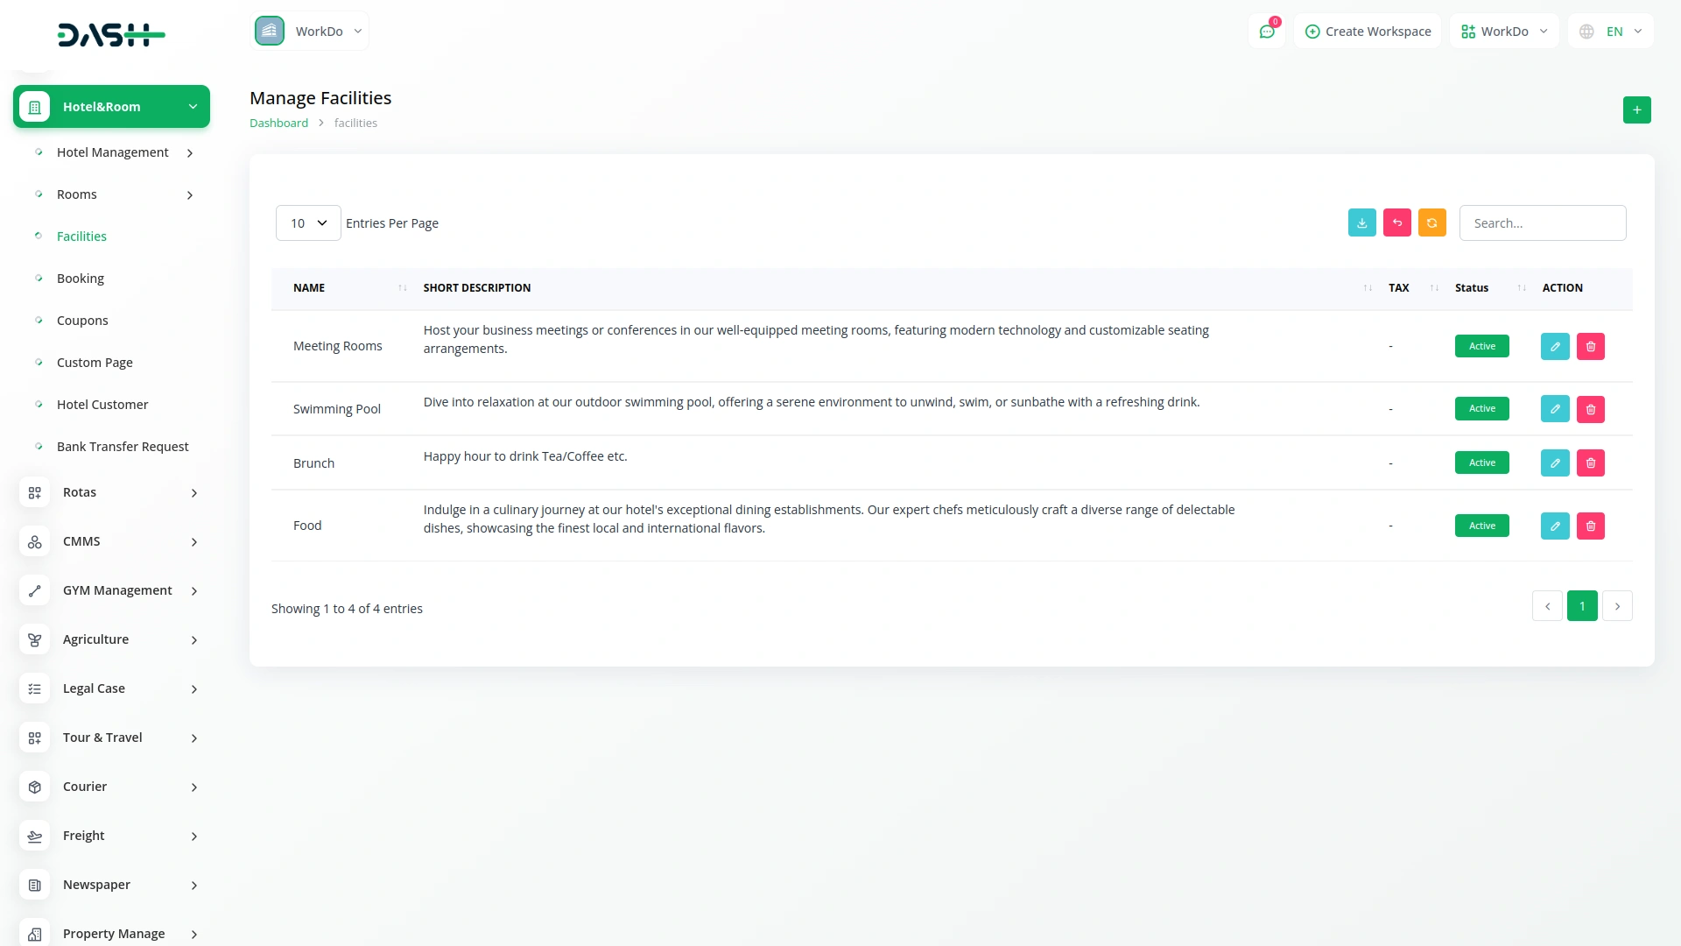Edit the Brunch facility

click(1555, 463)
